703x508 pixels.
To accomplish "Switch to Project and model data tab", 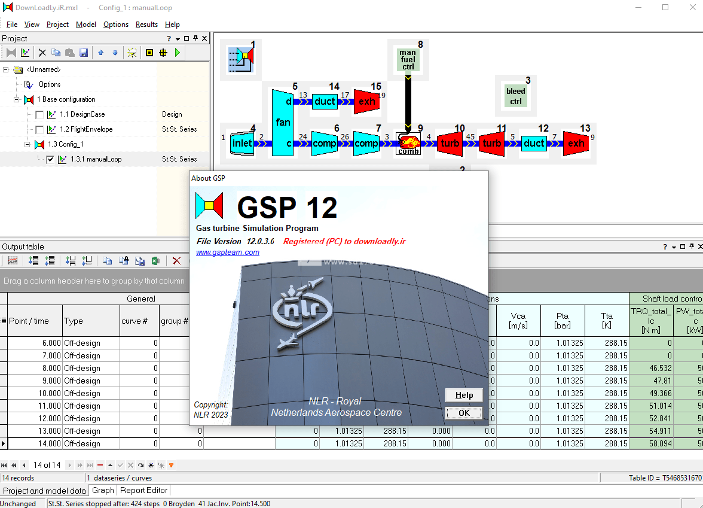I will (x=44, y=491).
